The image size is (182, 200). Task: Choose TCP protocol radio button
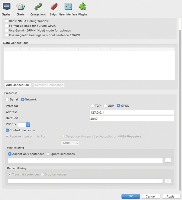(x=93, y=106)
